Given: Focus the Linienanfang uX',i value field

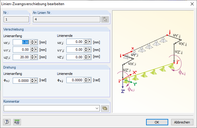Looking at the screenshot, I should pos(22,42).
